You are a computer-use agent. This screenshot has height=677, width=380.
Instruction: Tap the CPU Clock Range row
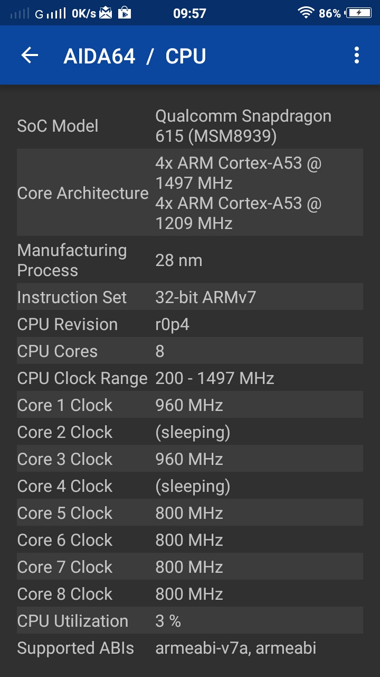pyautogui.click(x=190, y=378)
